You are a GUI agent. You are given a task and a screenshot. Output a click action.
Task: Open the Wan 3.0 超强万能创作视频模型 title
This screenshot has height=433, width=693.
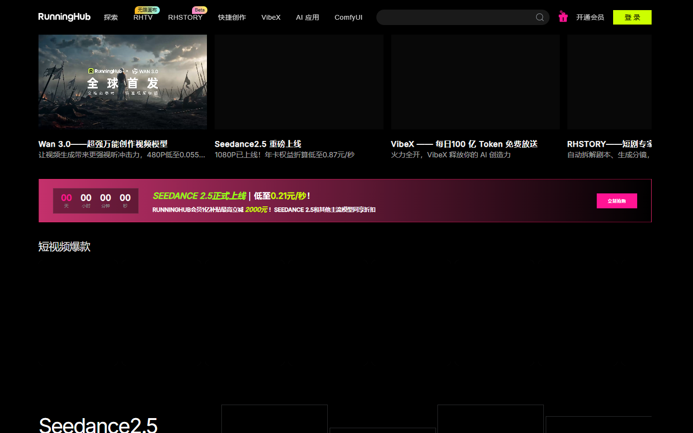pos(103,144)
